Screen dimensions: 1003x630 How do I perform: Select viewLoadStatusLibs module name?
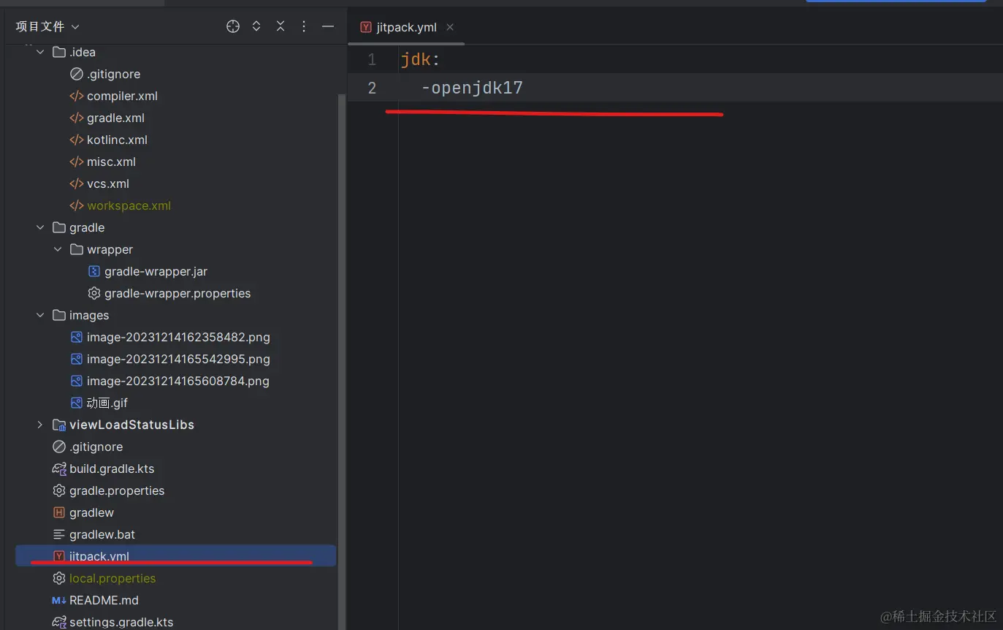(x=131, y=425)
